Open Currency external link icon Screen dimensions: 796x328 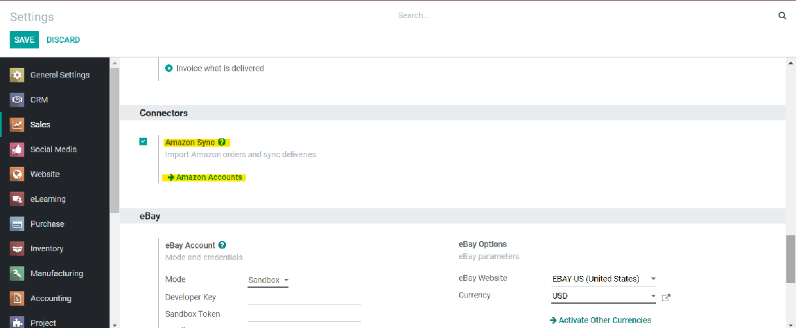point(666,297)
